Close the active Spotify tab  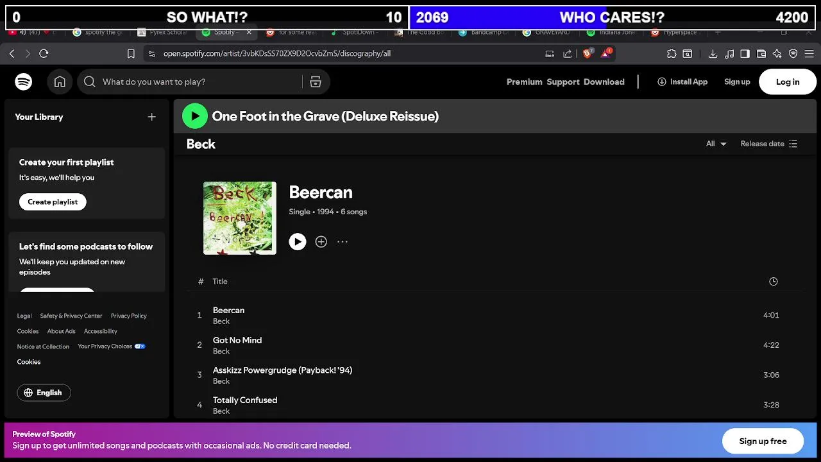coord(249,32)
